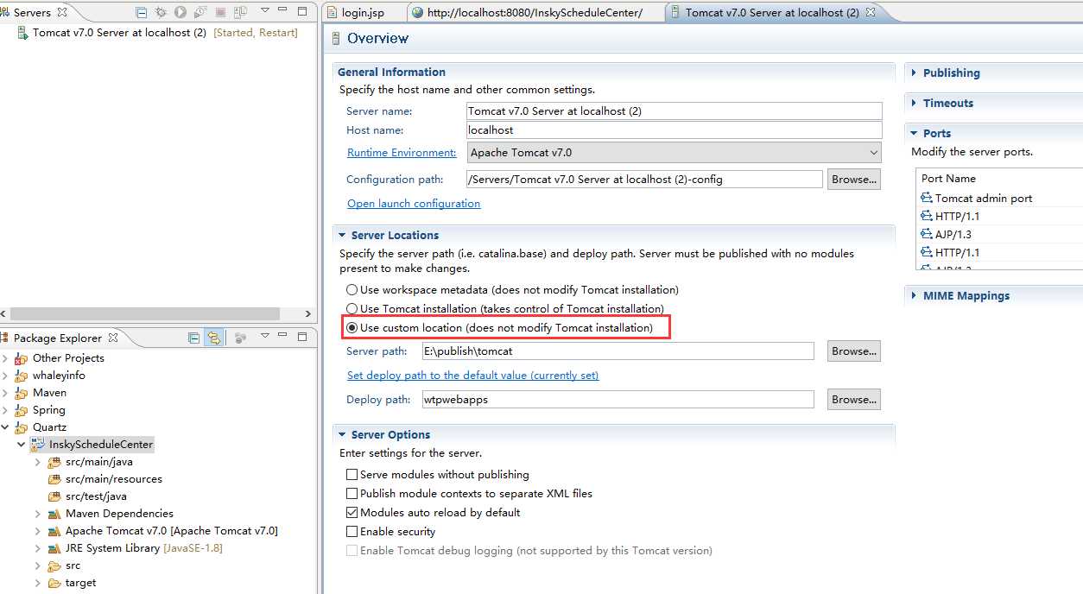Click Open launch configuration link
This screenshot has width=1083, height=594.
tap(414, 204)
